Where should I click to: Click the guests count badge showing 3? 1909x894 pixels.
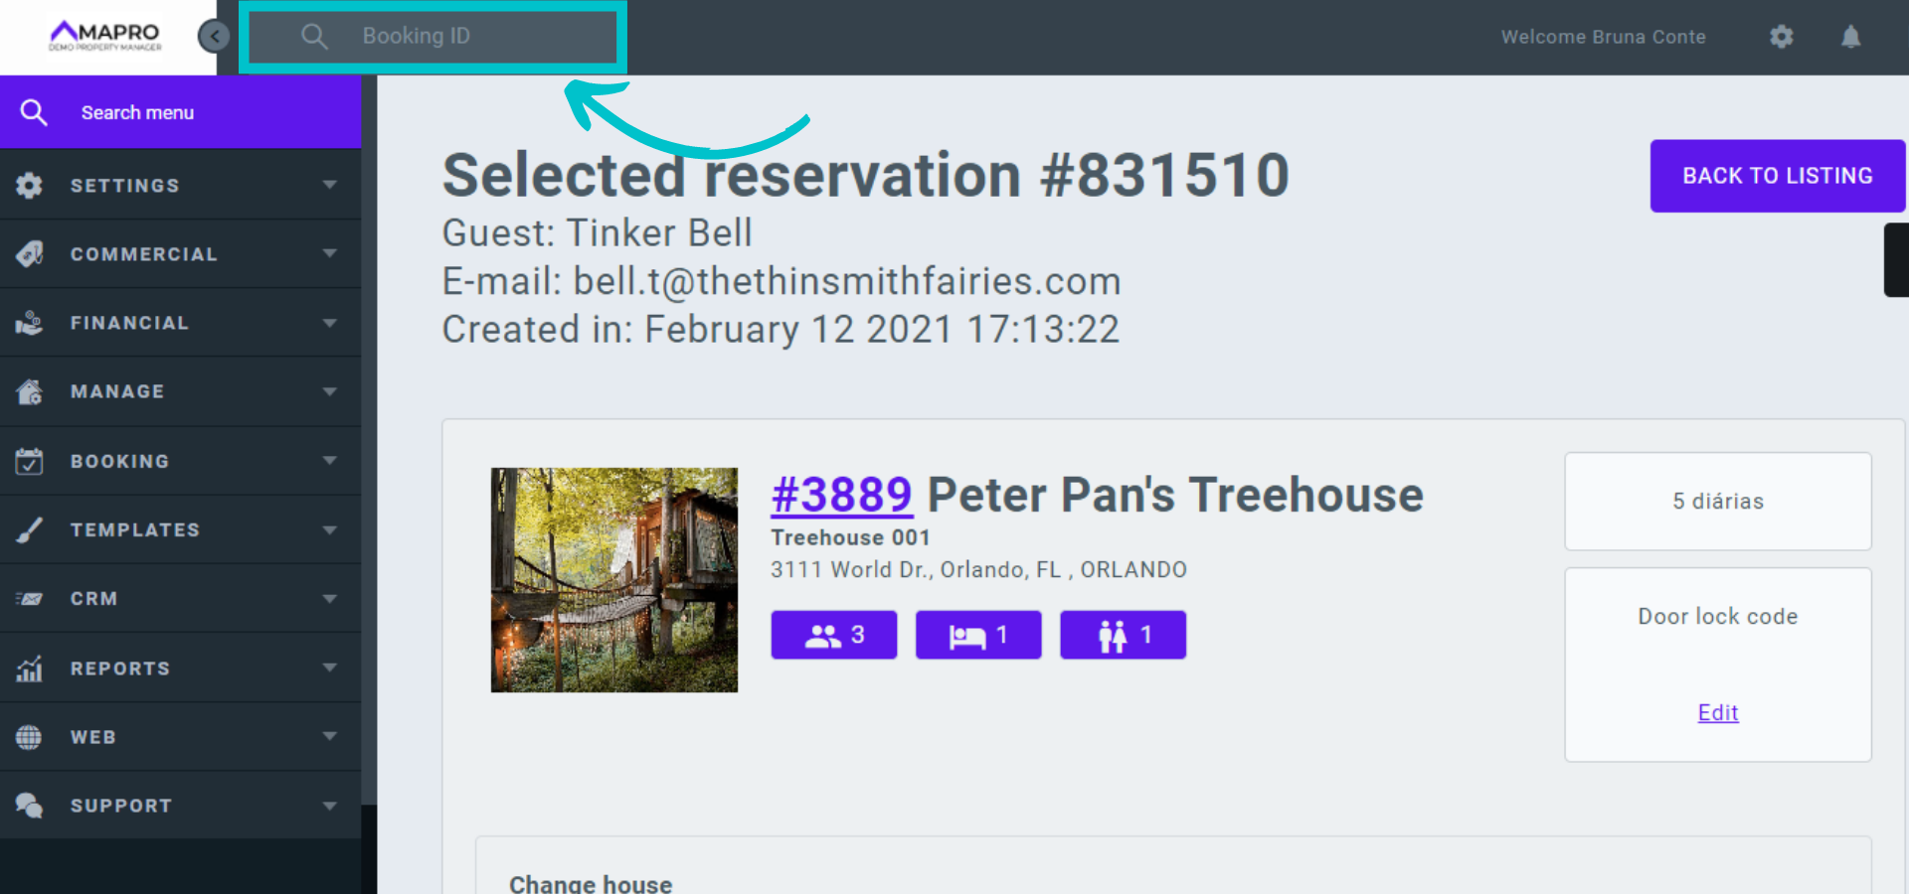pos(833,635)
